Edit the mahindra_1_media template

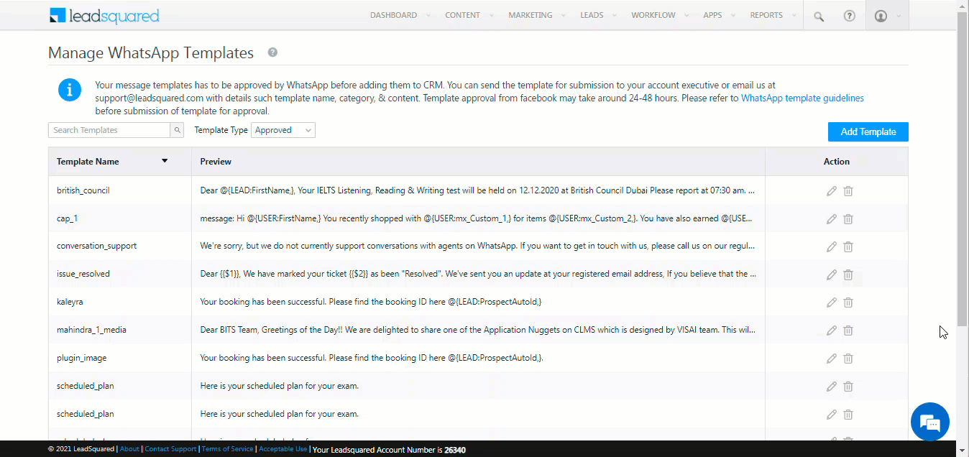(832, 331)
